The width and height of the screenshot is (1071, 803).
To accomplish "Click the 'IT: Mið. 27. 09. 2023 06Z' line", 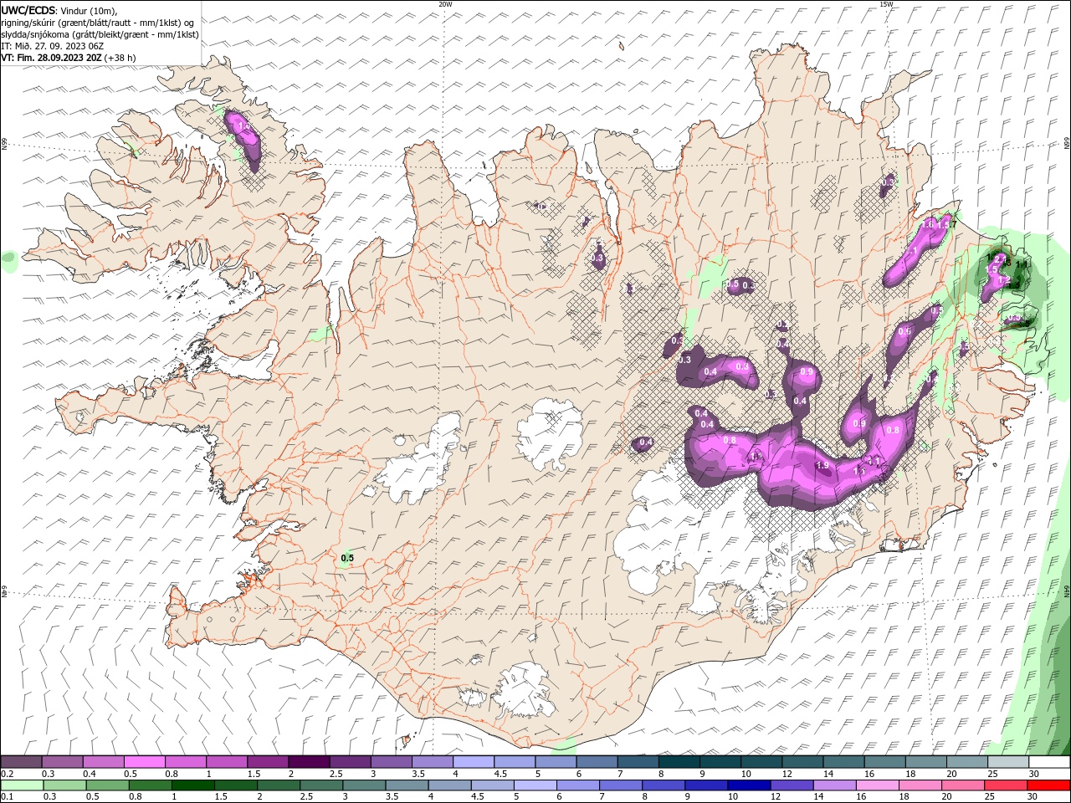I will click(52, 46).
